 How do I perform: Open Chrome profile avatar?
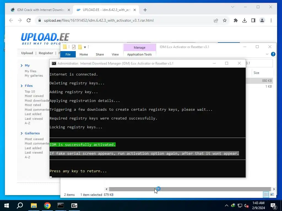[262, 20]
